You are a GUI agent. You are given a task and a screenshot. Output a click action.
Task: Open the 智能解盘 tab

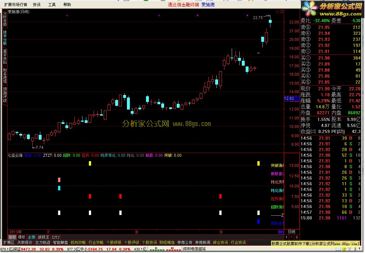click(60, 243)
